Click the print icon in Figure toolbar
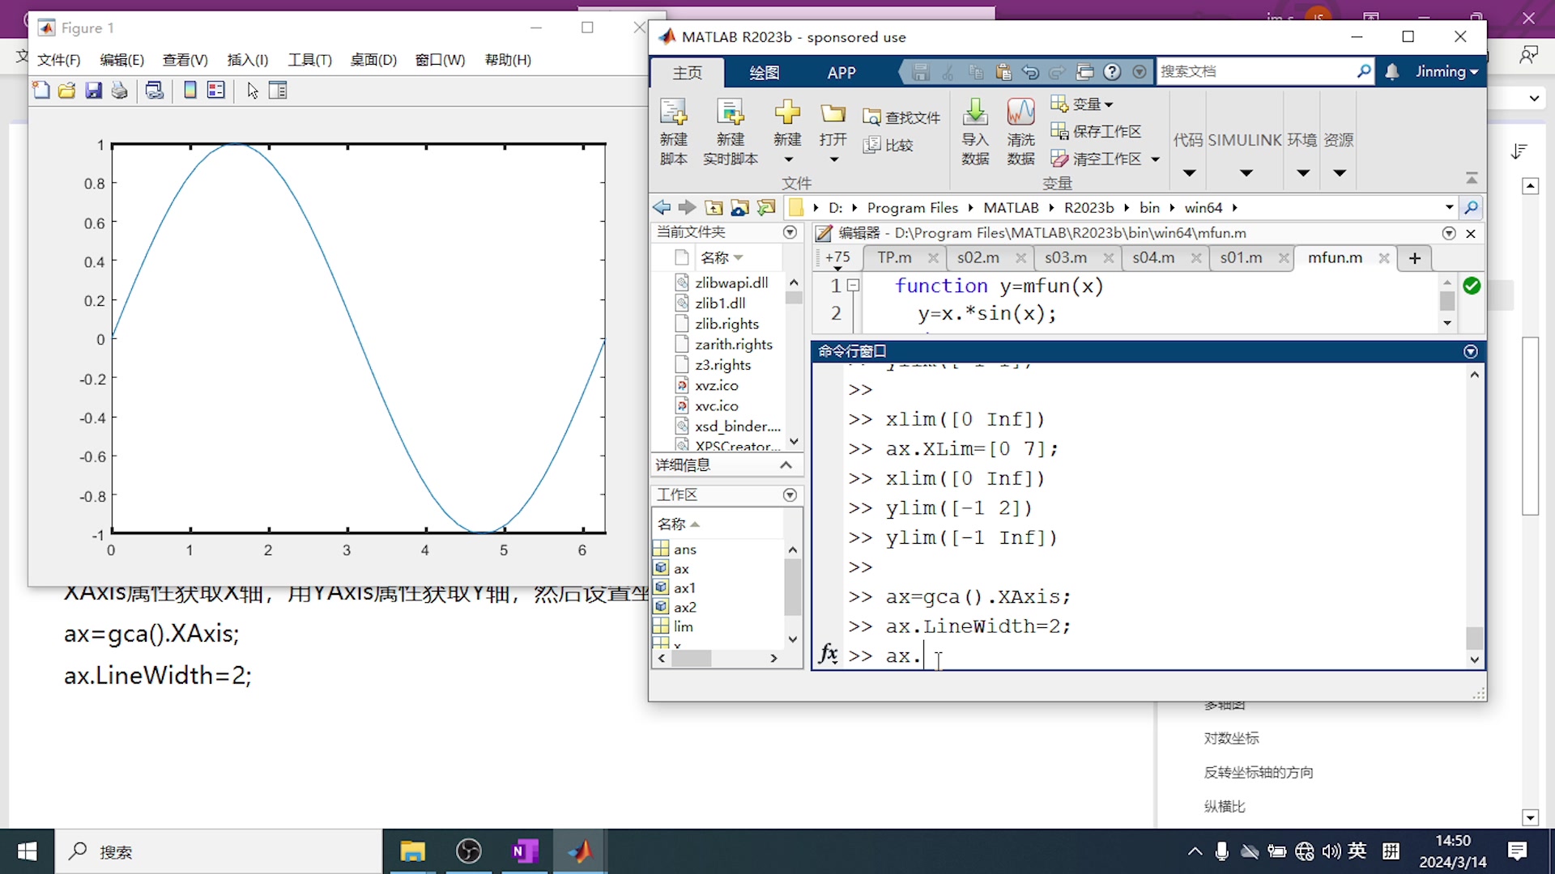Image resolution: width=1555 pixels, height=874 pixels. (x=120, y=91)
